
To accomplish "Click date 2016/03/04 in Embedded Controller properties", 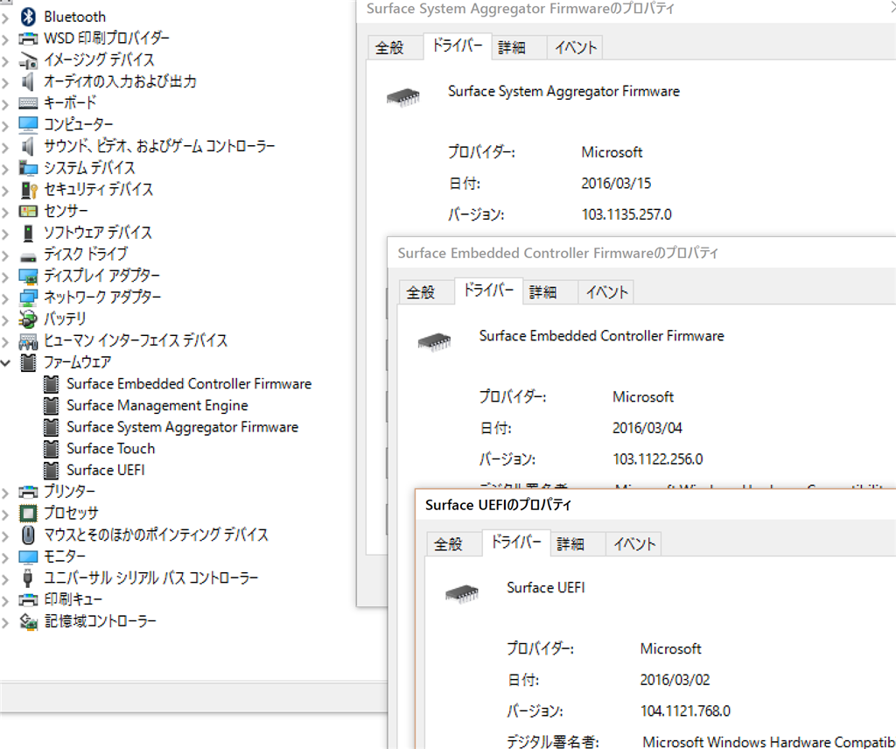I will tap(647, 428).
